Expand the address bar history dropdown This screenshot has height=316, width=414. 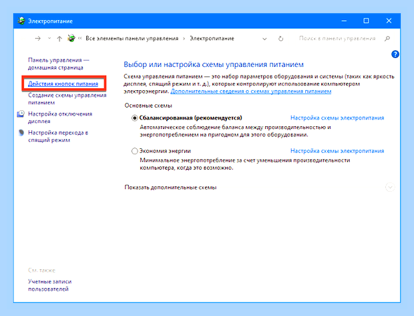click(264, 39)
